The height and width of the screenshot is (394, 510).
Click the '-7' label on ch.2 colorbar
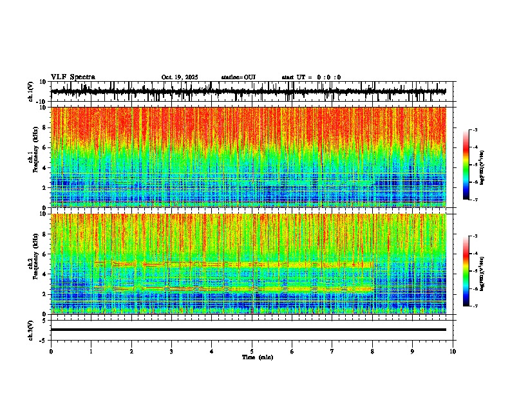[475, 306]
